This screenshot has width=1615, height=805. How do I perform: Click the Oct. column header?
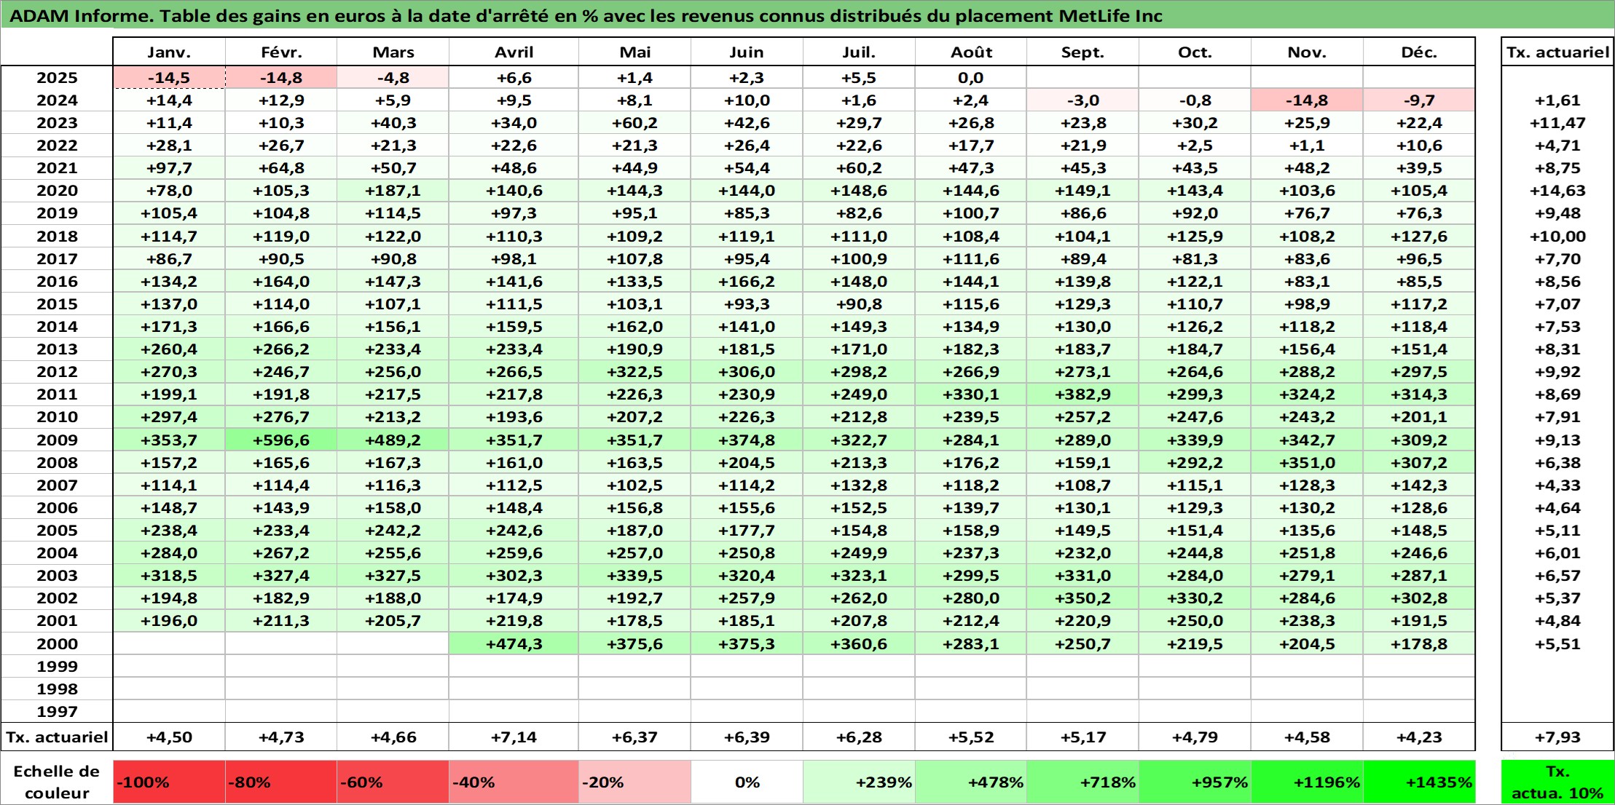1195,52
